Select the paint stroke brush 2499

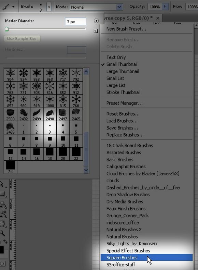37,114
